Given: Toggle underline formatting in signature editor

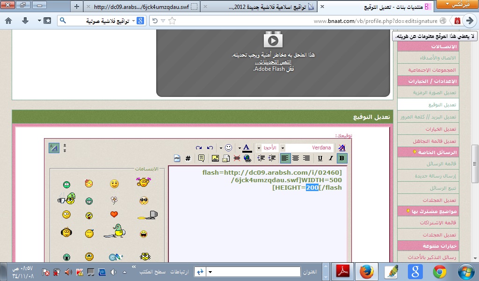Looking at the screenshot, I should 320,158.
